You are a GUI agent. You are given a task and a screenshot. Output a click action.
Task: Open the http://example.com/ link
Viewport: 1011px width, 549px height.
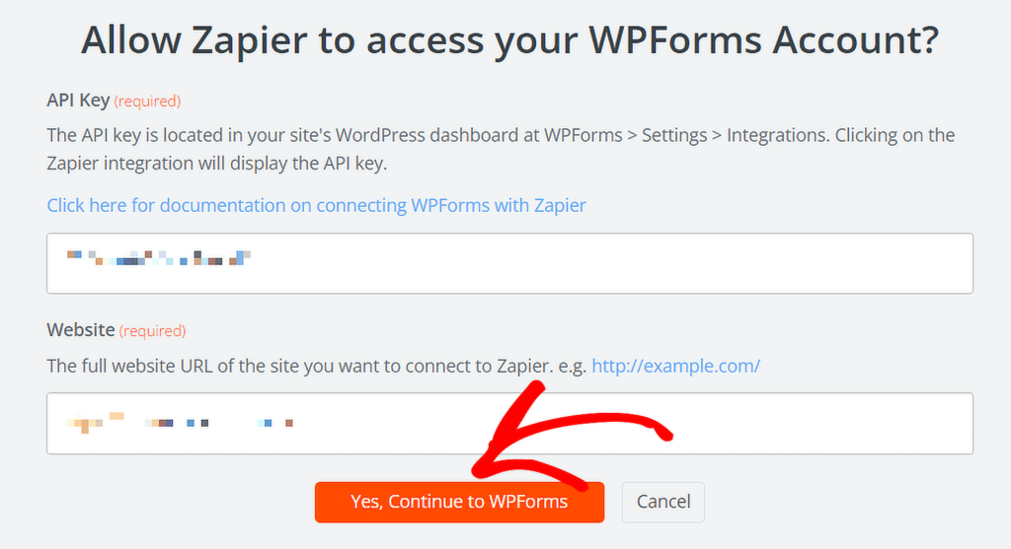coord(675,366)
